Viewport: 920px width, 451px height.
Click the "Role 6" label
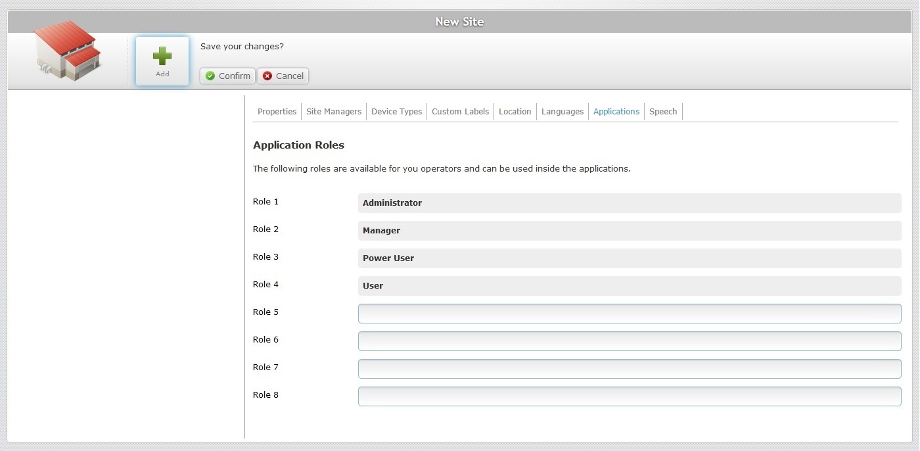(265, 340)
